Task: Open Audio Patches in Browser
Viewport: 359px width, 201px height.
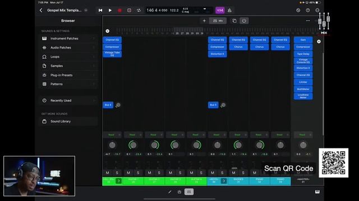Action: (68, 47)
